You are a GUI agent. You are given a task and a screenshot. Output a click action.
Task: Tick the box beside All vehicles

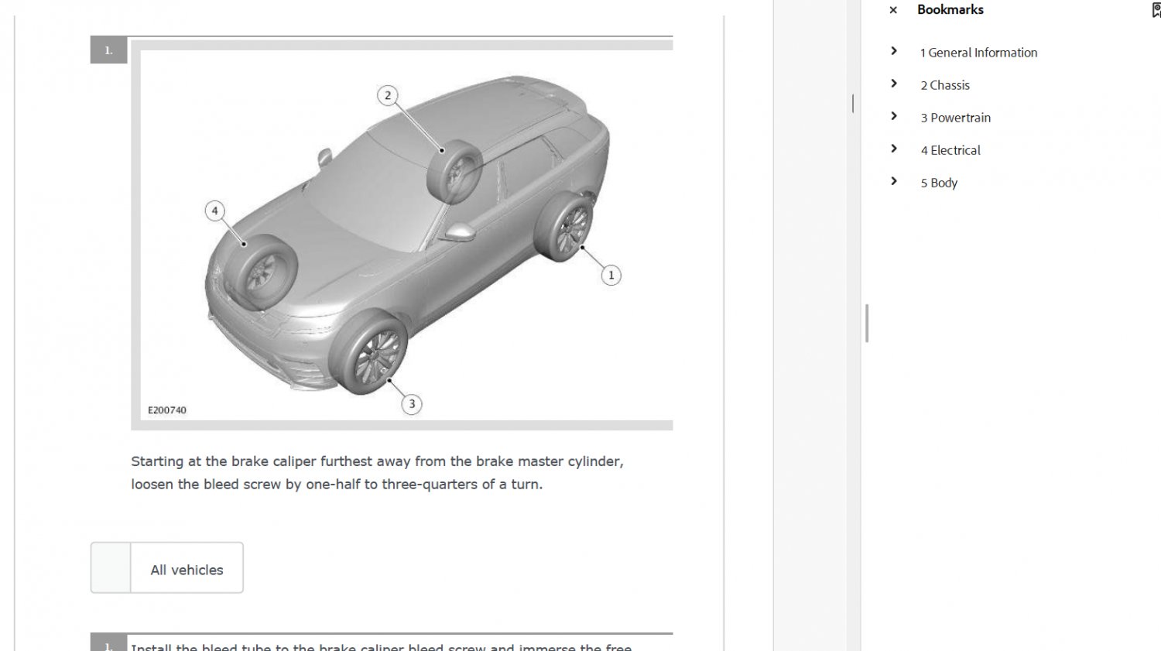click(x=111, y=568)
